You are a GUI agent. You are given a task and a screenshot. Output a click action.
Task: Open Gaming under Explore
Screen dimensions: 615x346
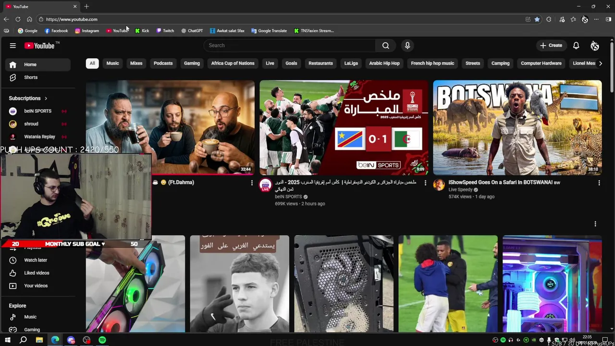[x=38, y=330]
